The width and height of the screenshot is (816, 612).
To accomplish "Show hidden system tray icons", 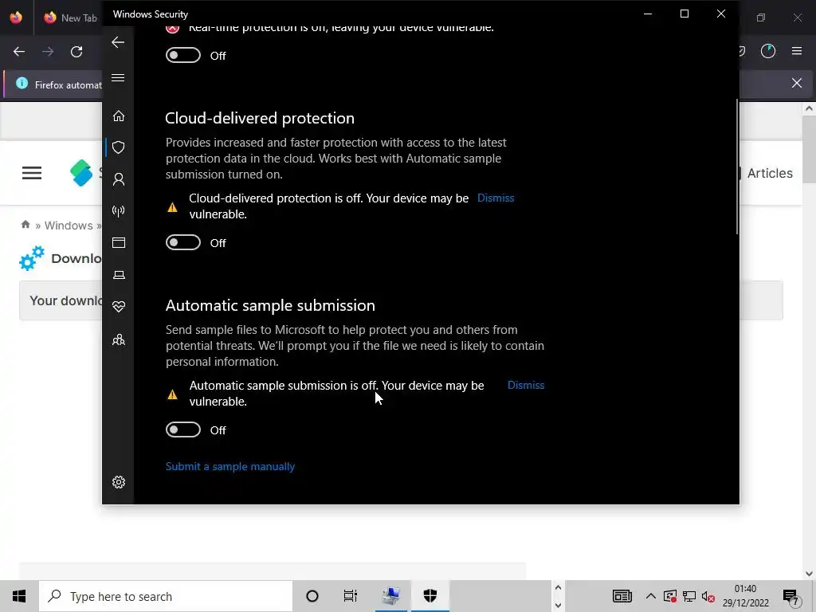I will pyautogui.click(x=650, y=596).
